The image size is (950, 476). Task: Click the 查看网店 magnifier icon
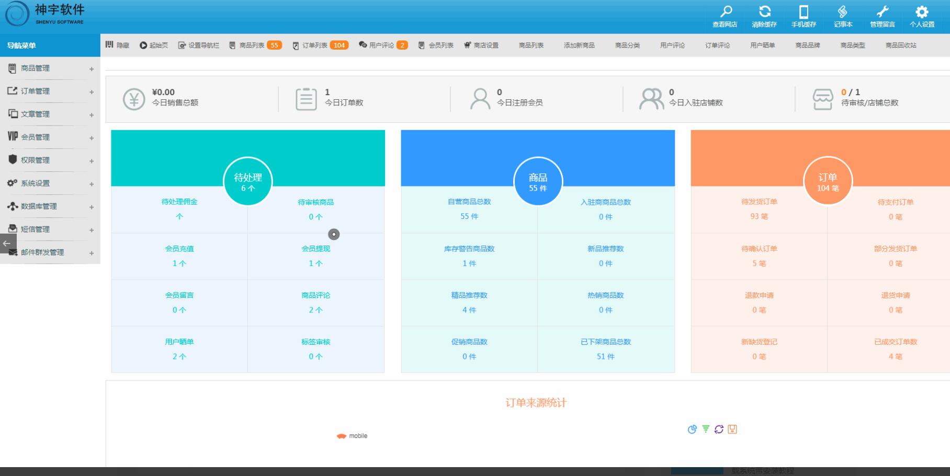(725, 12)
